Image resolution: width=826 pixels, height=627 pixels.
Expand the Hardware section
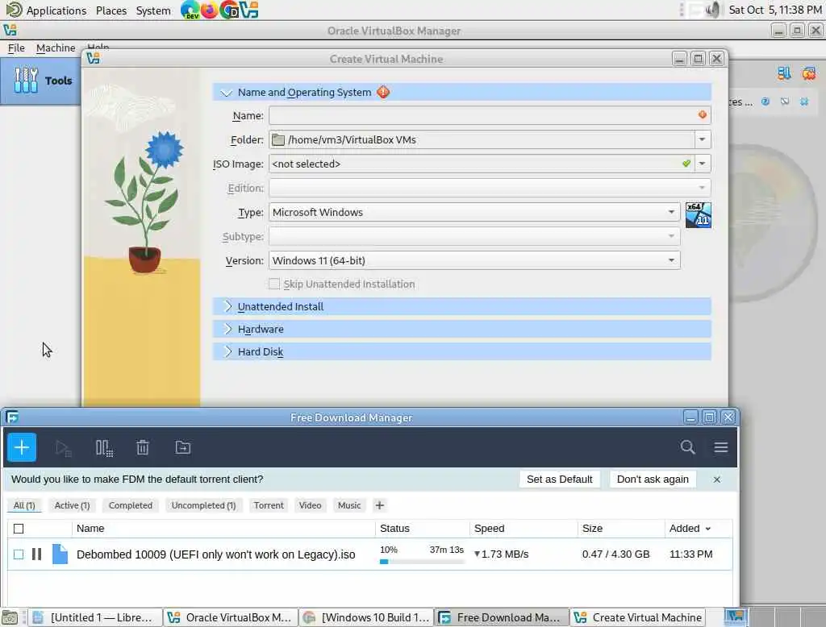tap(227, 329)
